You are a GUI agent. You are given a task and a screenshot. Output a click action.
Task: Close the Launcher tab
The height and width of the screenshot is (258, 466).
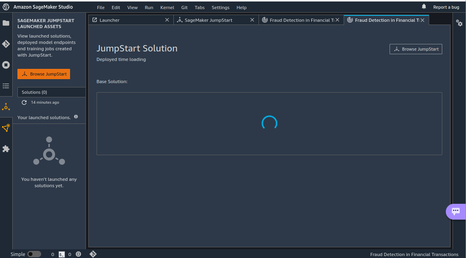pyautogui.click(x=167, y=20)
